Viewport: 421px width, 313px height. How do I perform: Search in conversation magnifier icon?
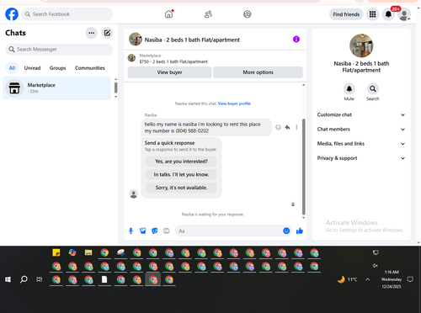tap(373, 89)
